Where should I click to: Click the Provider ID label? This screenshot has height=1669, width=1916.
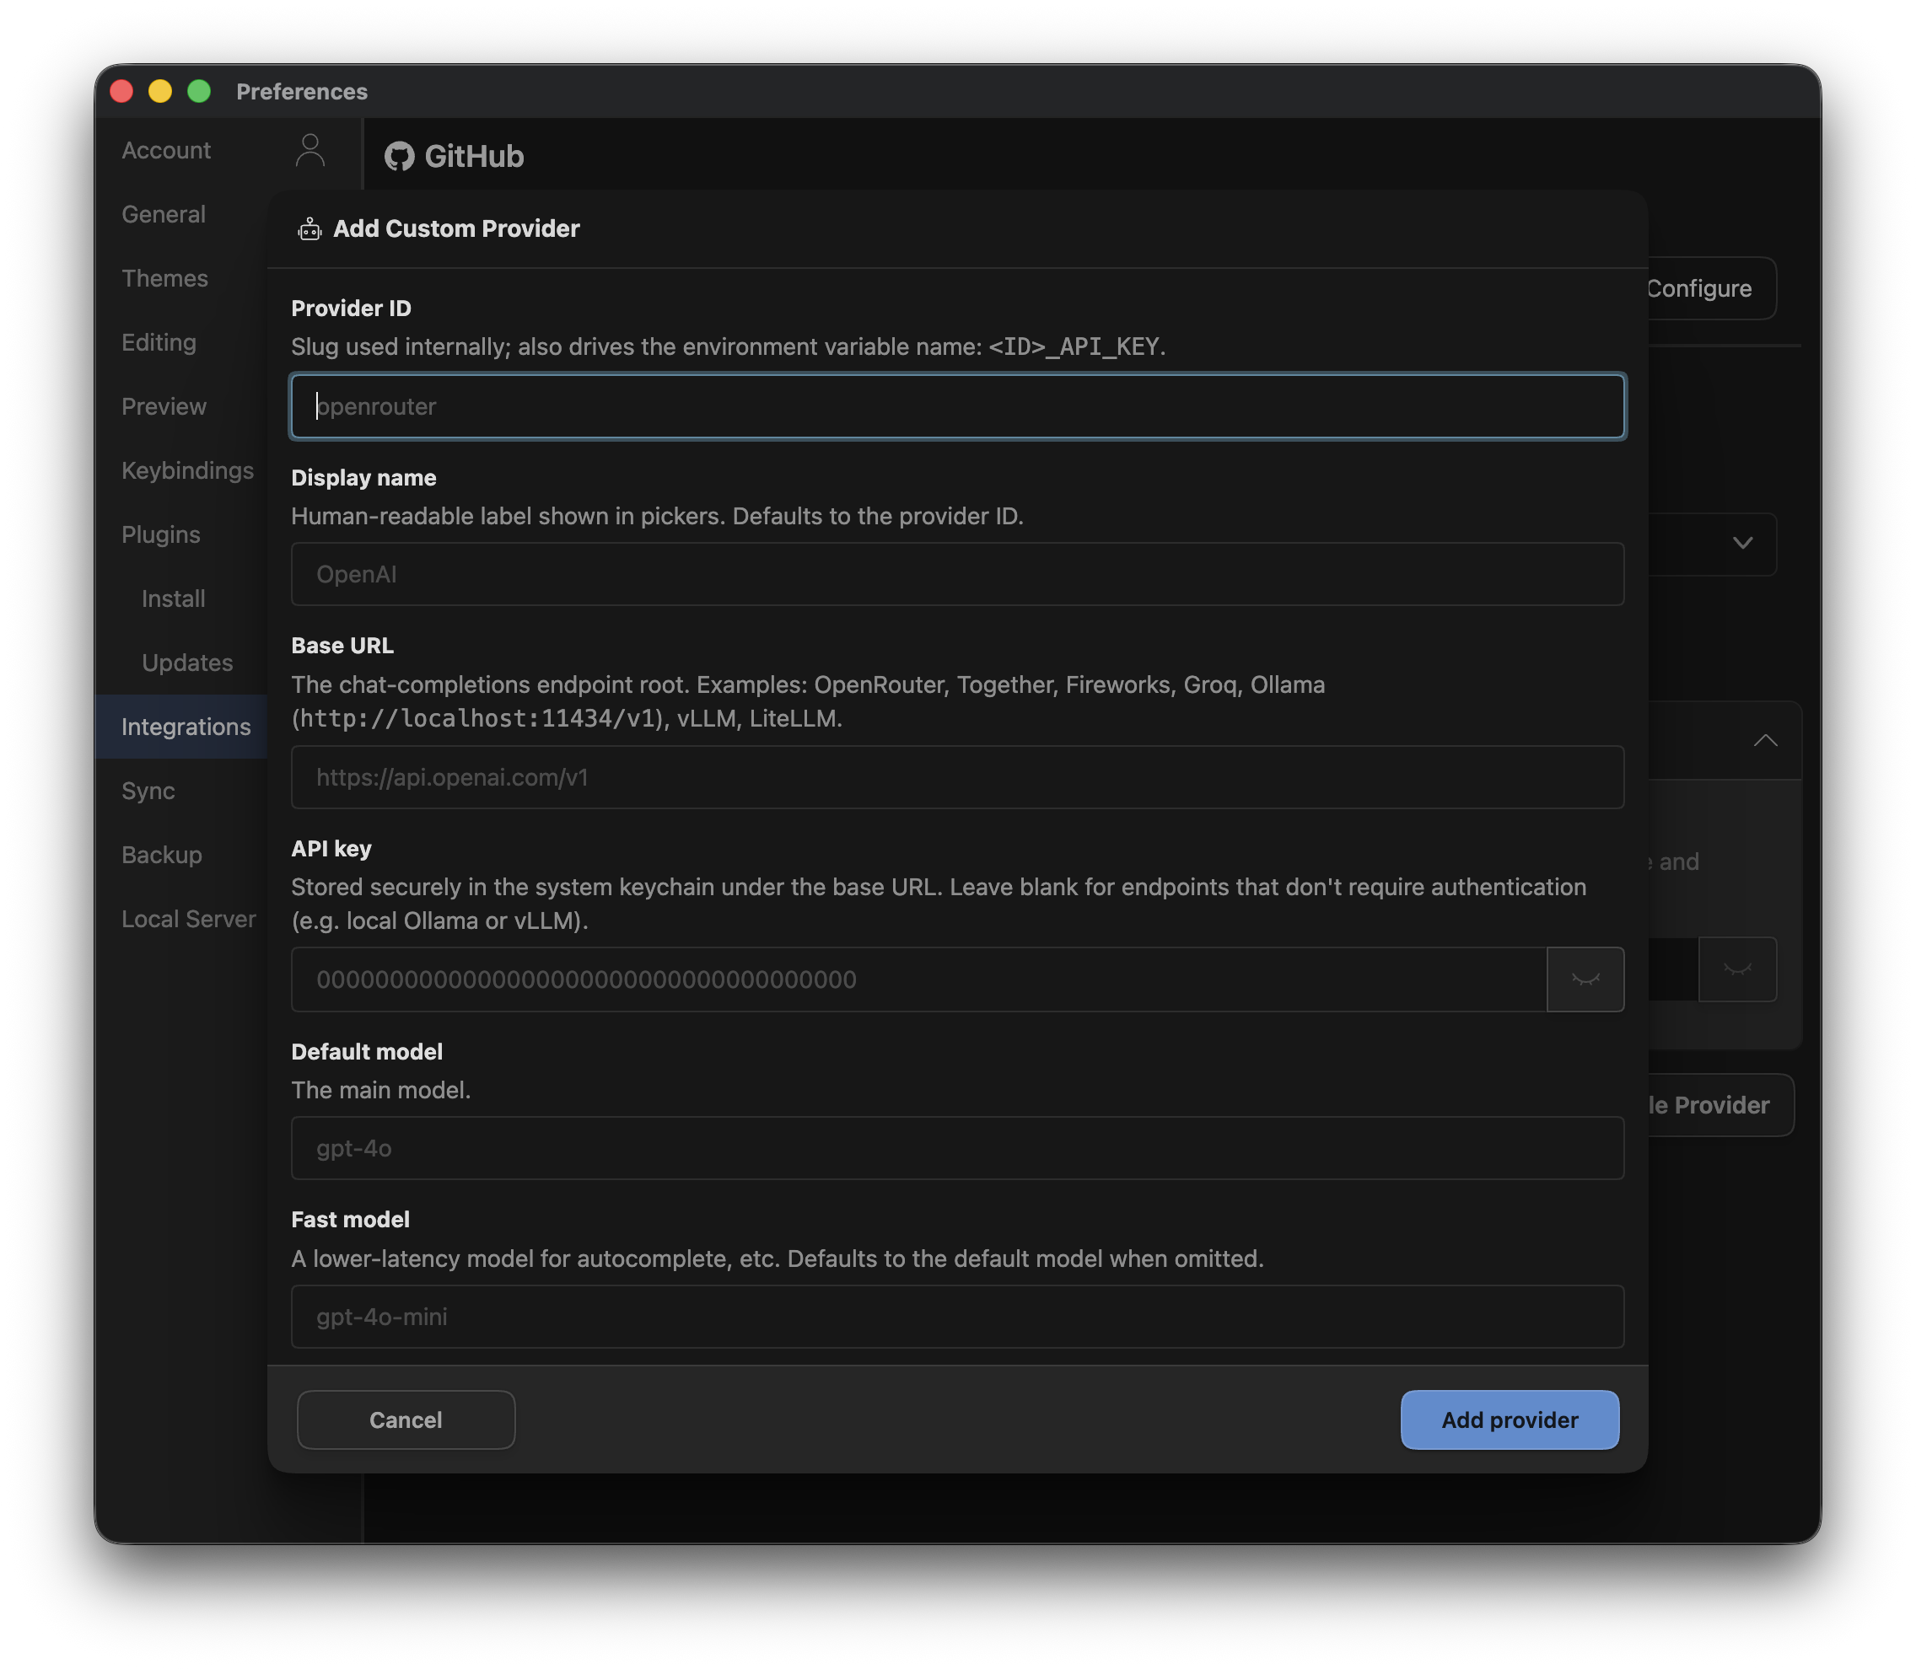pos(351,309)
